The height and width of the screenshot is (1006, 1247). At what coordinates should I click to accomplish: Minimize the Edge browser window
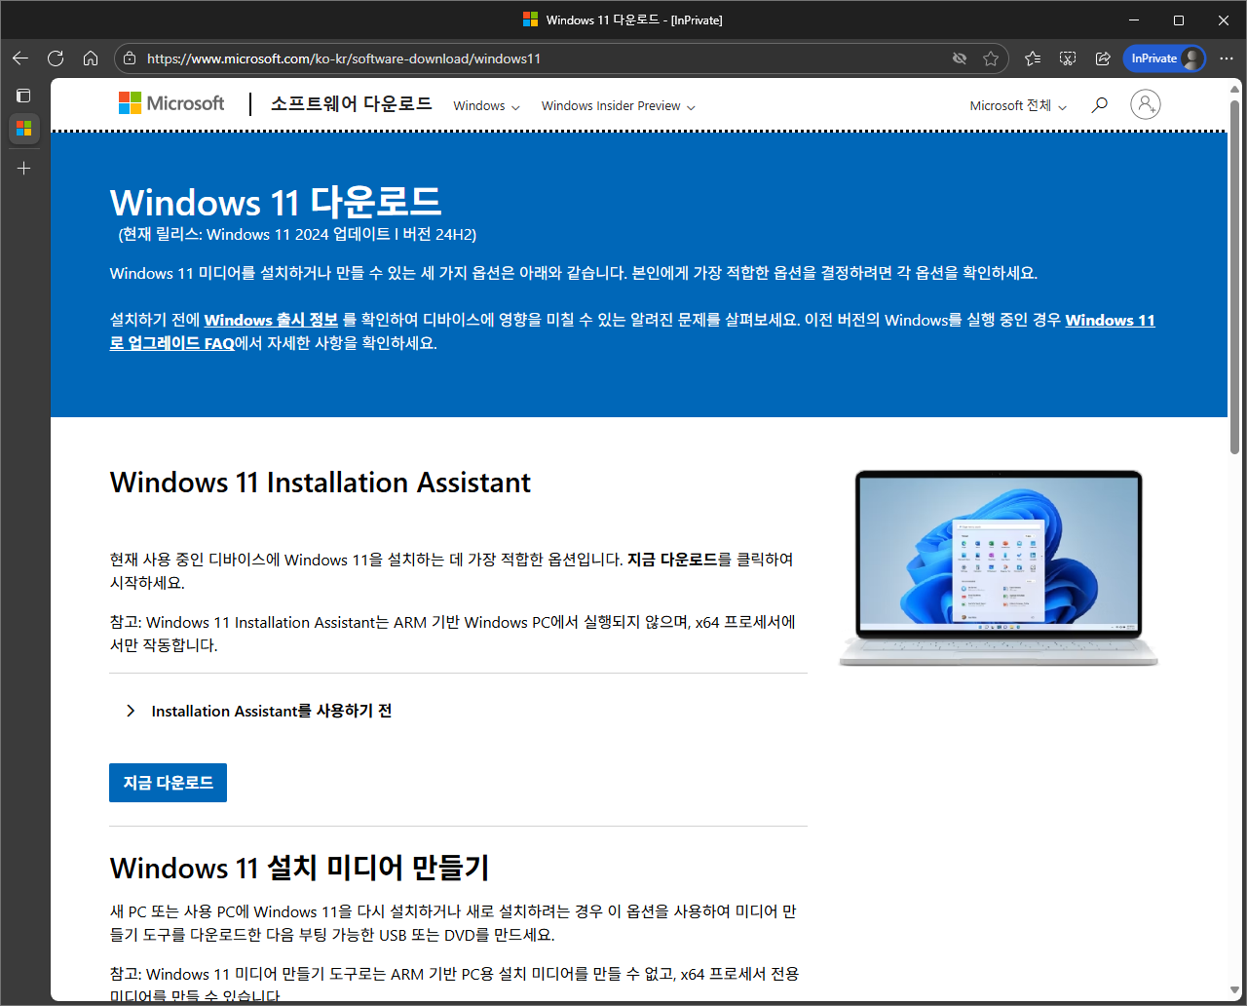tap(1134, 19)
